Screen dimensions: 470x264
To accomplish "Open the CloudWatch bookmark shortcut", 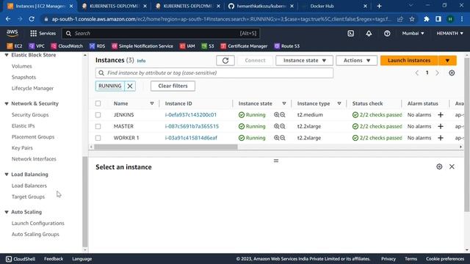I will (67, 46).
